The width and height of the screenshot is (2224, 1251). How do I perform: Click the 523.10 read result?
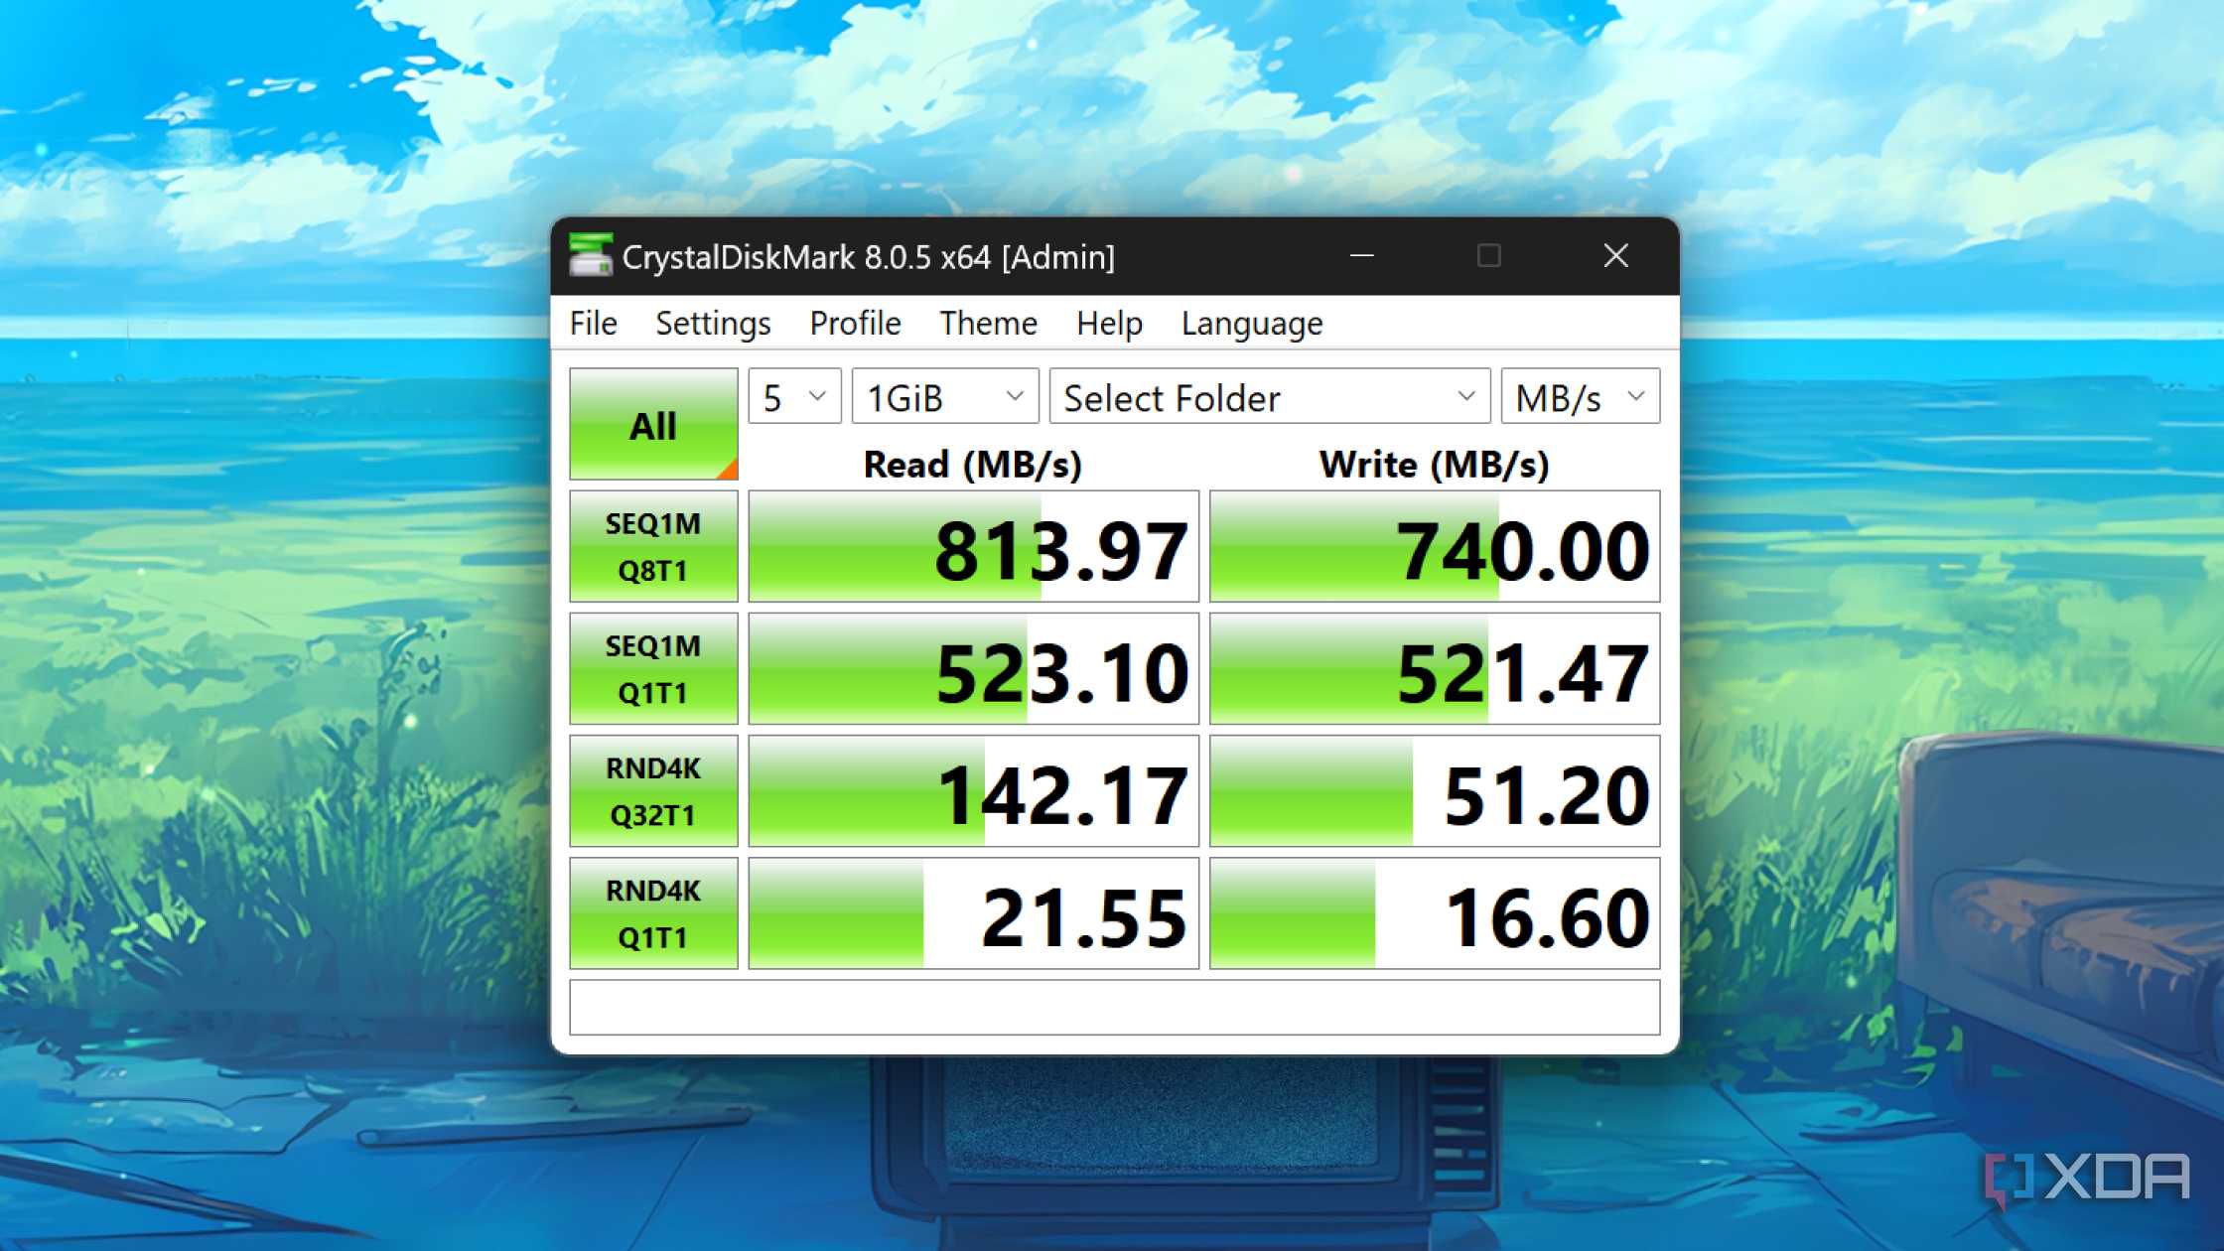coord(974,668)
